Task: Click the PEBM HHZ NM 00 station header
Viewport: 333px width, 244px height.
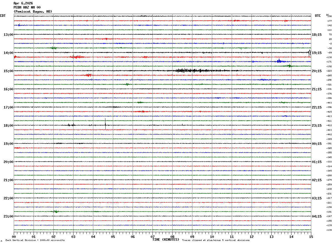Action: (x=27, y=7)
